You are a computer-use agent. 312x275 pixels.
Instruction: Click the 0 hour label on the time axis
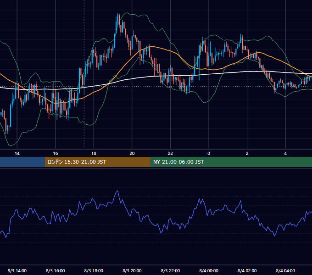click(x=209, y=154)
